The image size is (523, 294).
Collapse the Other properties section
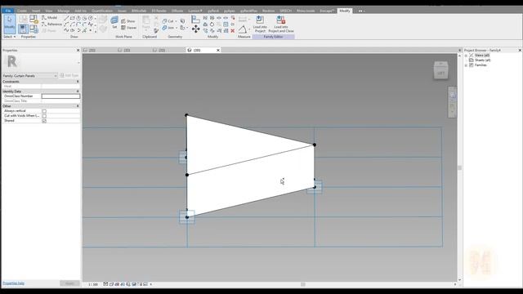click(78, 106)
